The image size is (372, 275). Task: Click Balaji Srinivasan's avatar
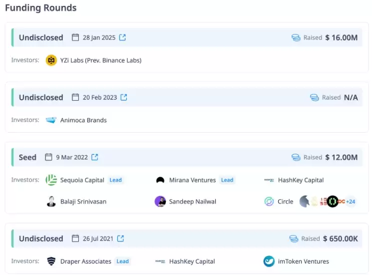(51, 202)
